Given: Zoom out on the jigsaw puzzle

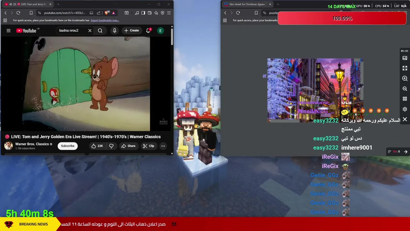Looking at the screenshot, I should (405, 89).
